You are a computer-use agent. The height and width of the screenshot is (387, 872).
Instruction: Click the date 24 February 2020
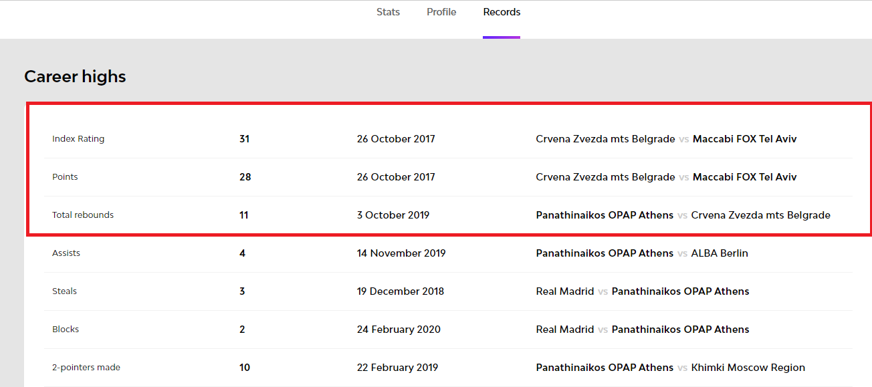pos(399,330)
